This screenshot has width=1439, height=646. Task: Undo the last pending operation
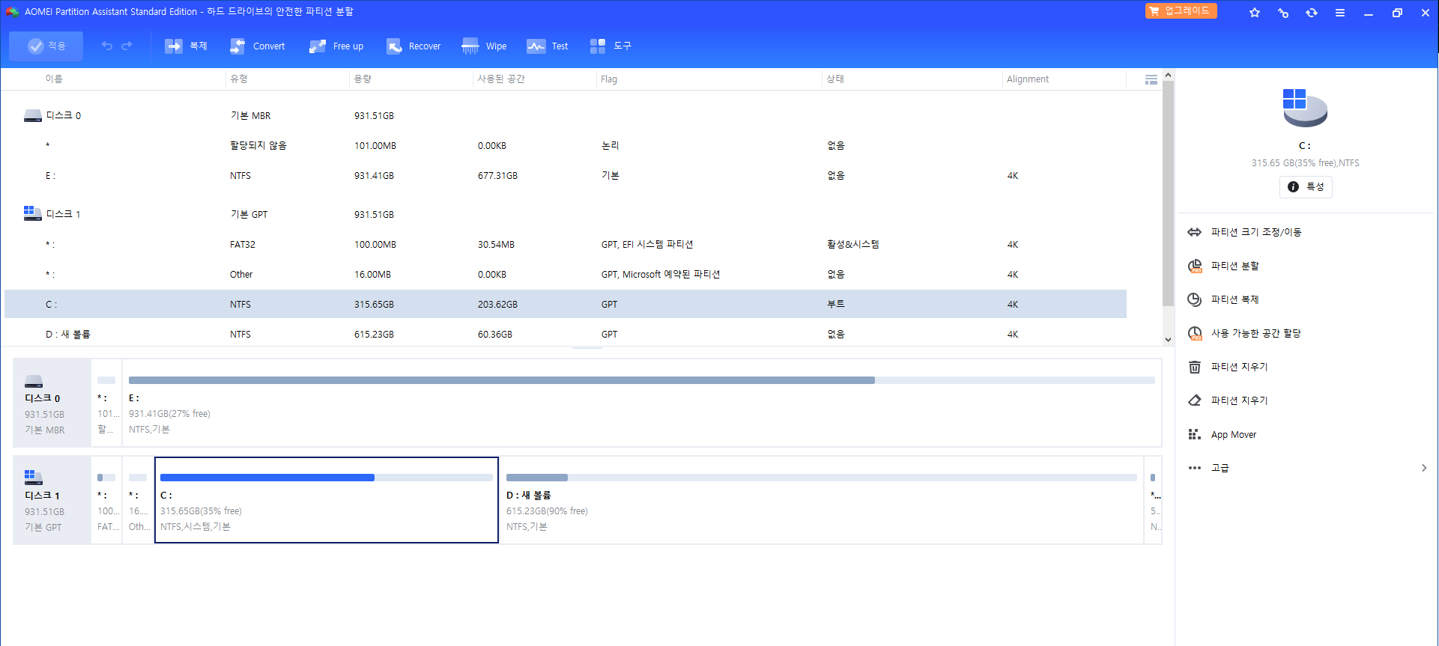[107, 46]
